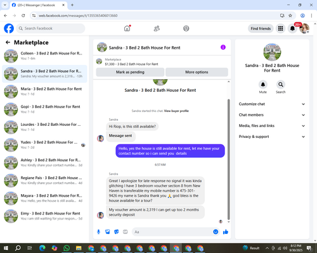This screenshot has width=317, height=253.
Task: Search in Sandra conversation
Action: (x=280, y=85)
